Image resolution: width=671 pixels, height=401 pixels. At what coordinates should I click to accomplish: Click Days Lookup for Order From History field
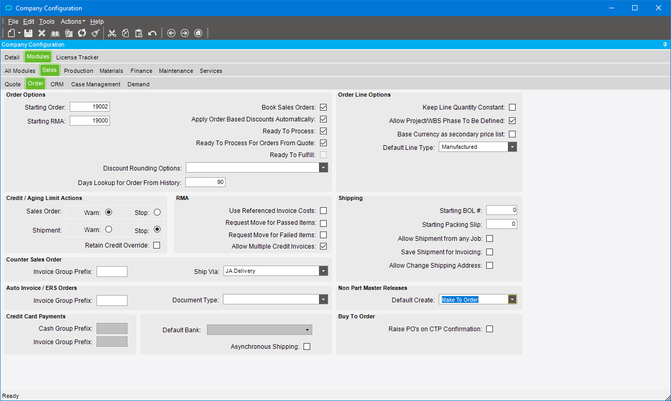205,182
